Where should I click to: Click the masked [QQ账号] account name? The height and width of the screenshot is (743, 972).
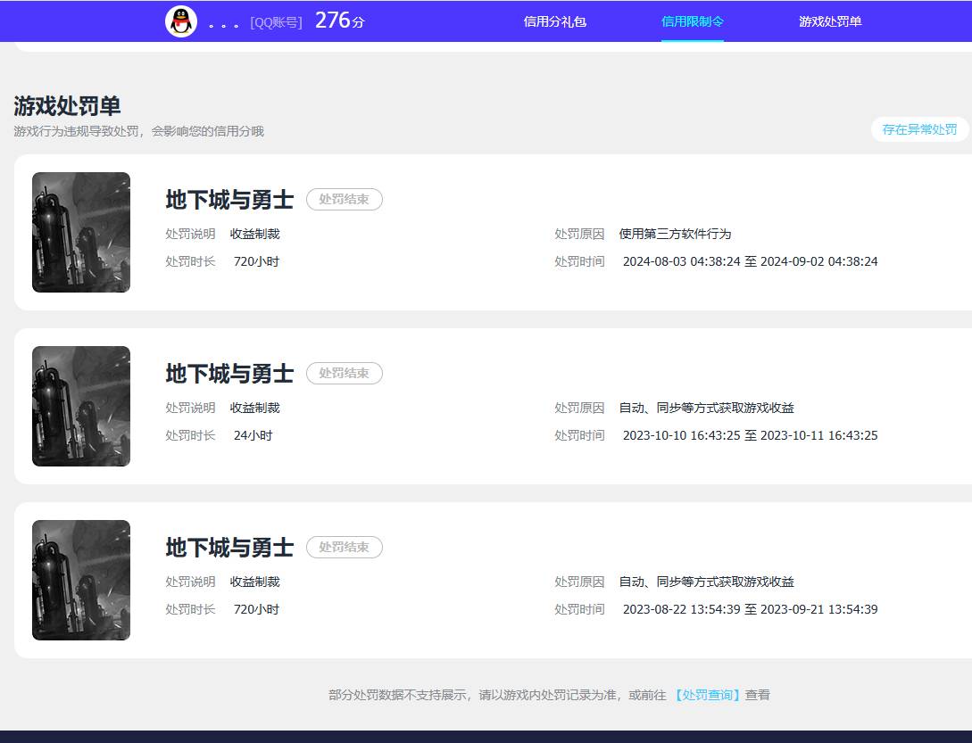tap(276, 21)
